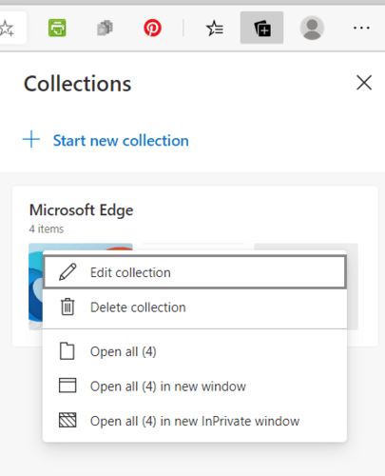This screenshot has height=476, width=385.
Task: Click the plus icon for new collection
Action: [x=31, y=139]
